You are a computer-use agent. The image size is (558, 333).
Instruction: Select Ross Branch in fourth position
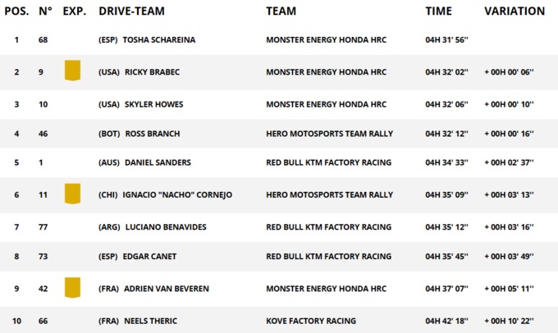(153, 134)
